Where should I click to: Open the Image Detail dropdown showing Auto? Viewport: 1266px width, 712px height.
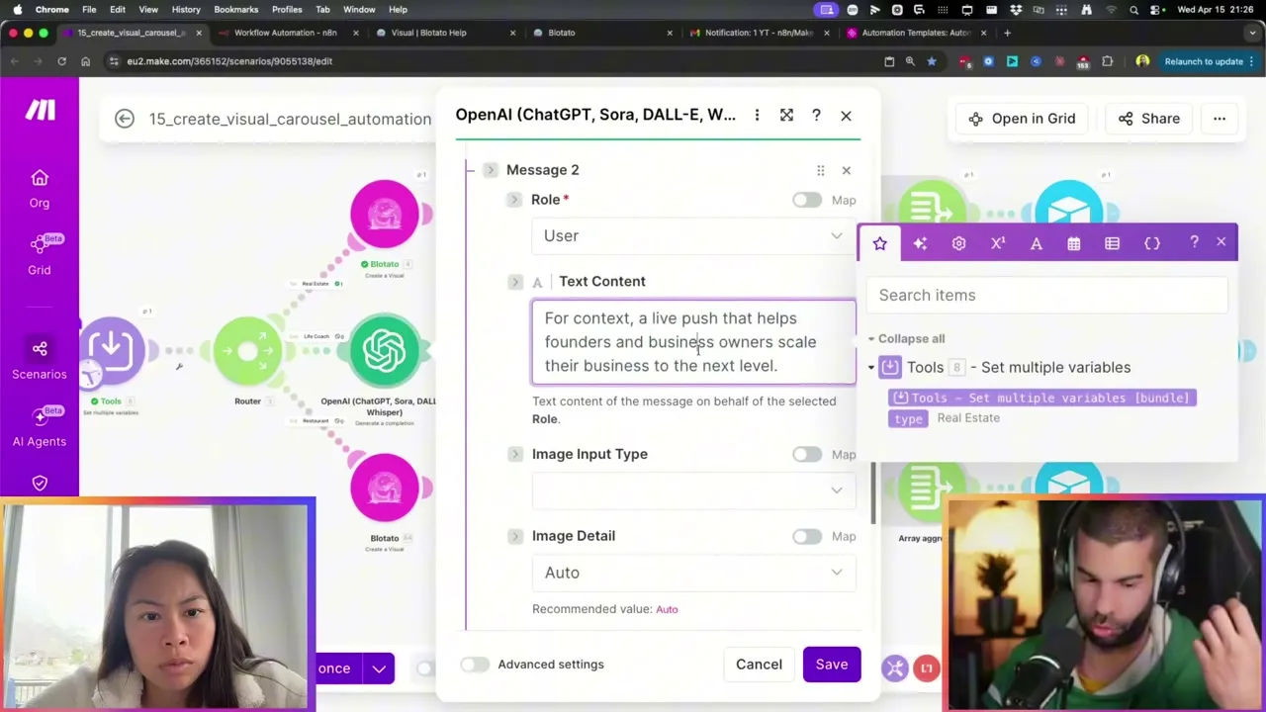(693, 573)
